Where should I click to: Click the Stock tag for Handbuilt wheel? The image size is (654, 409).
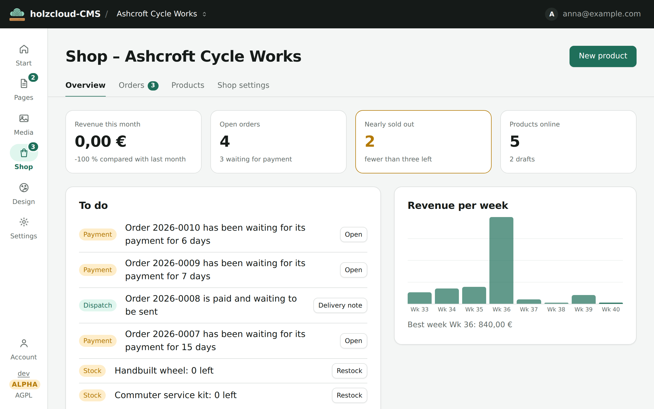(92, 371)
